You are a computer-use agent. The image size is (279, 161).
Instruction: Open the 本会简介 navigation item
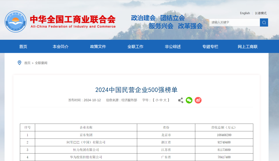pos(60,46)
